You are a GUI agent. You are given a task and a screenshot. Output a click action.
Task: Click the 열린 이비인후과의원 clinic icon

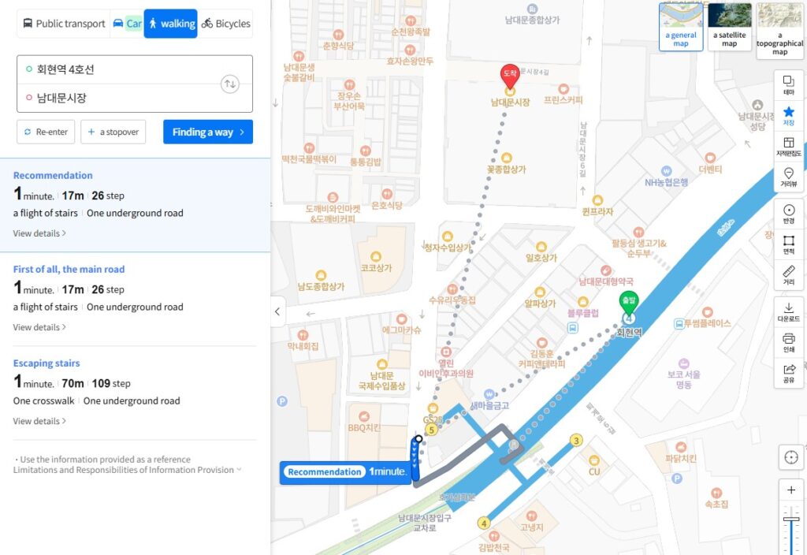(446, 352)
